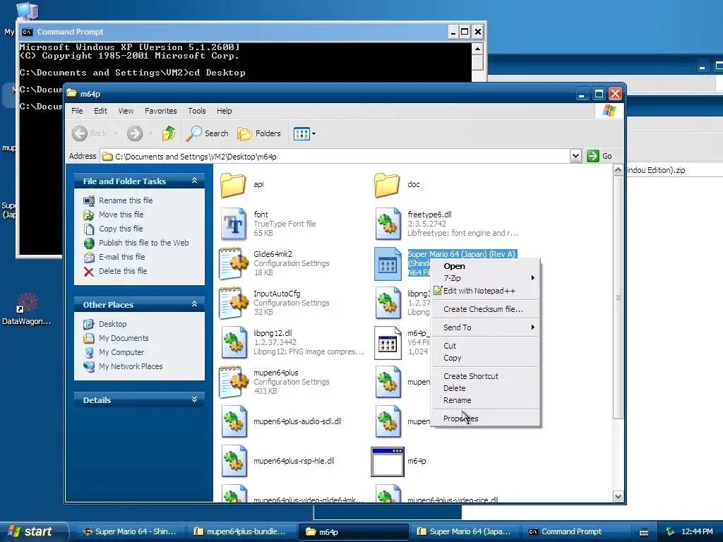The height and width of the screenshot is (542, 723).
Task: Open the File menu
Action: pyautogui.click(x=77, y=111)
